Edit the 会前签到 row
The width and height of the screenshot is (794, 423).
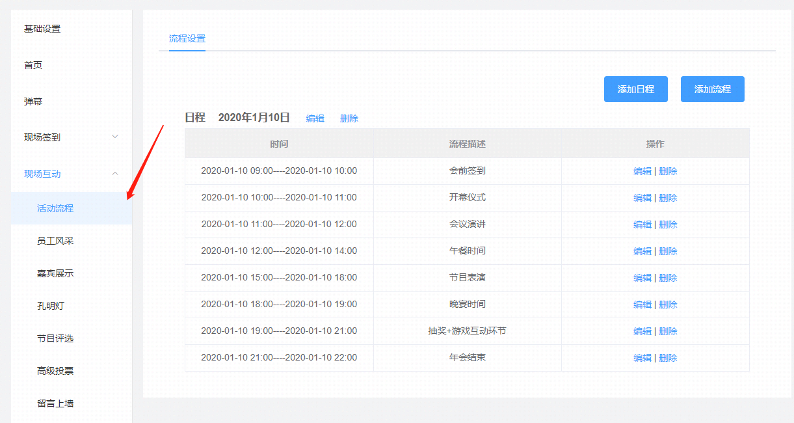click(x=642, y=171)
